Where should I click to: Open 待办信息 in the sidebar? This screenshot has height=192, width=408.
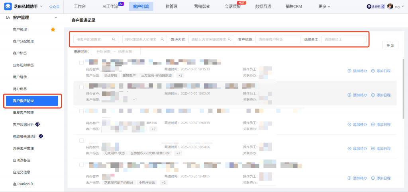[x=20, y=89]
